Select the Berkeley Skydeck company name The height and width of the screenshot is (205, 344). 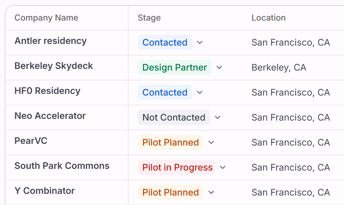pyautogui.click(x=54, y=66)
